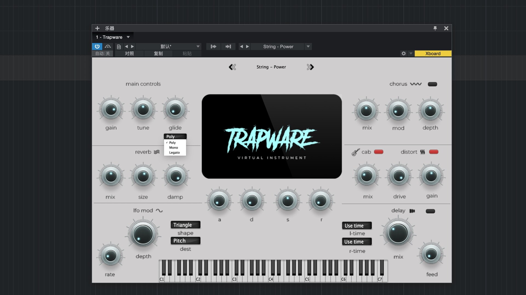Toggle the chorus on/off switch
This screenshot has height=295, width=526.
[432, 84]
